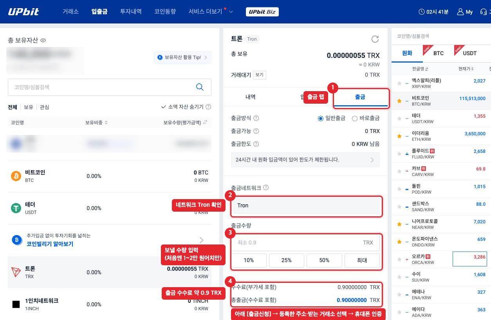Click the market list 코인명/심볼검색 field
The height and width of the screenshot is (320, 491).
tap(441, 36)
